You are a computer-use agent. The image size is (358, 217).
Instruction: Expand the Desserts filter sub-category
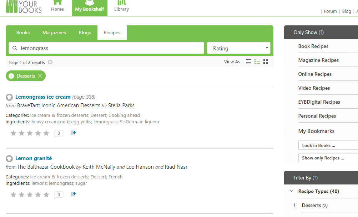point(294,205)
